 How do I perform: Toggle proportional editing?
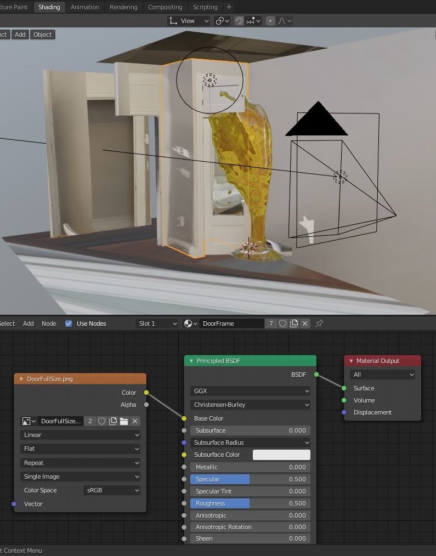(x=270, y=21)
